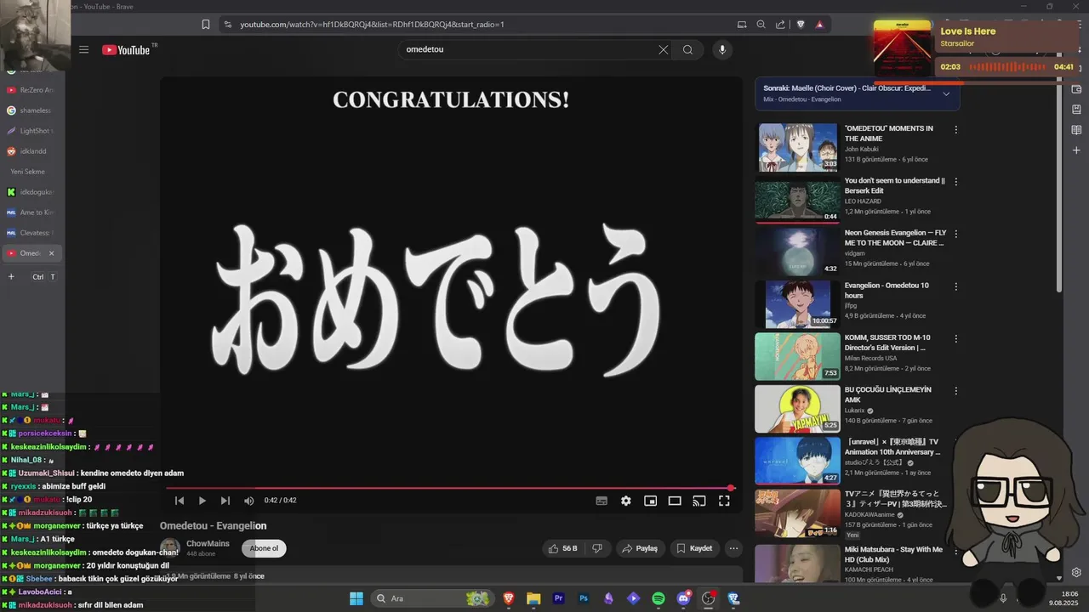Screen dimensions: 1089x612
Task: Dislike the Omedetou video
Action: pyautogui.click(x=597, y=548)
